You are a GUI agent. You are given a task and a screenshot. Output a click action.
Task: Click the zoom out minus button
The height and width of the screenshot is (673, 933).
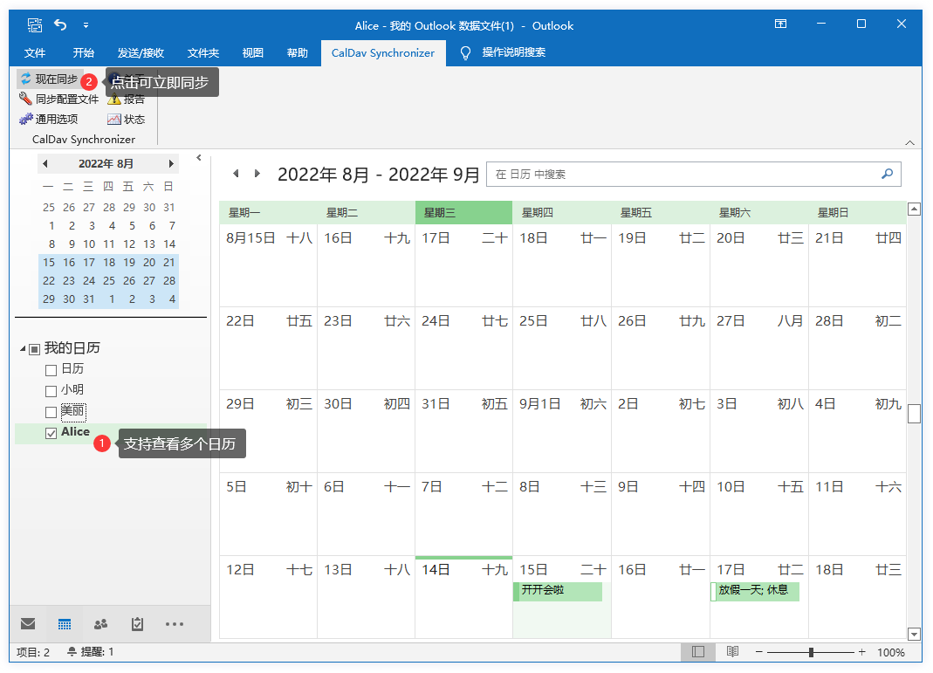tap(758, 652)
